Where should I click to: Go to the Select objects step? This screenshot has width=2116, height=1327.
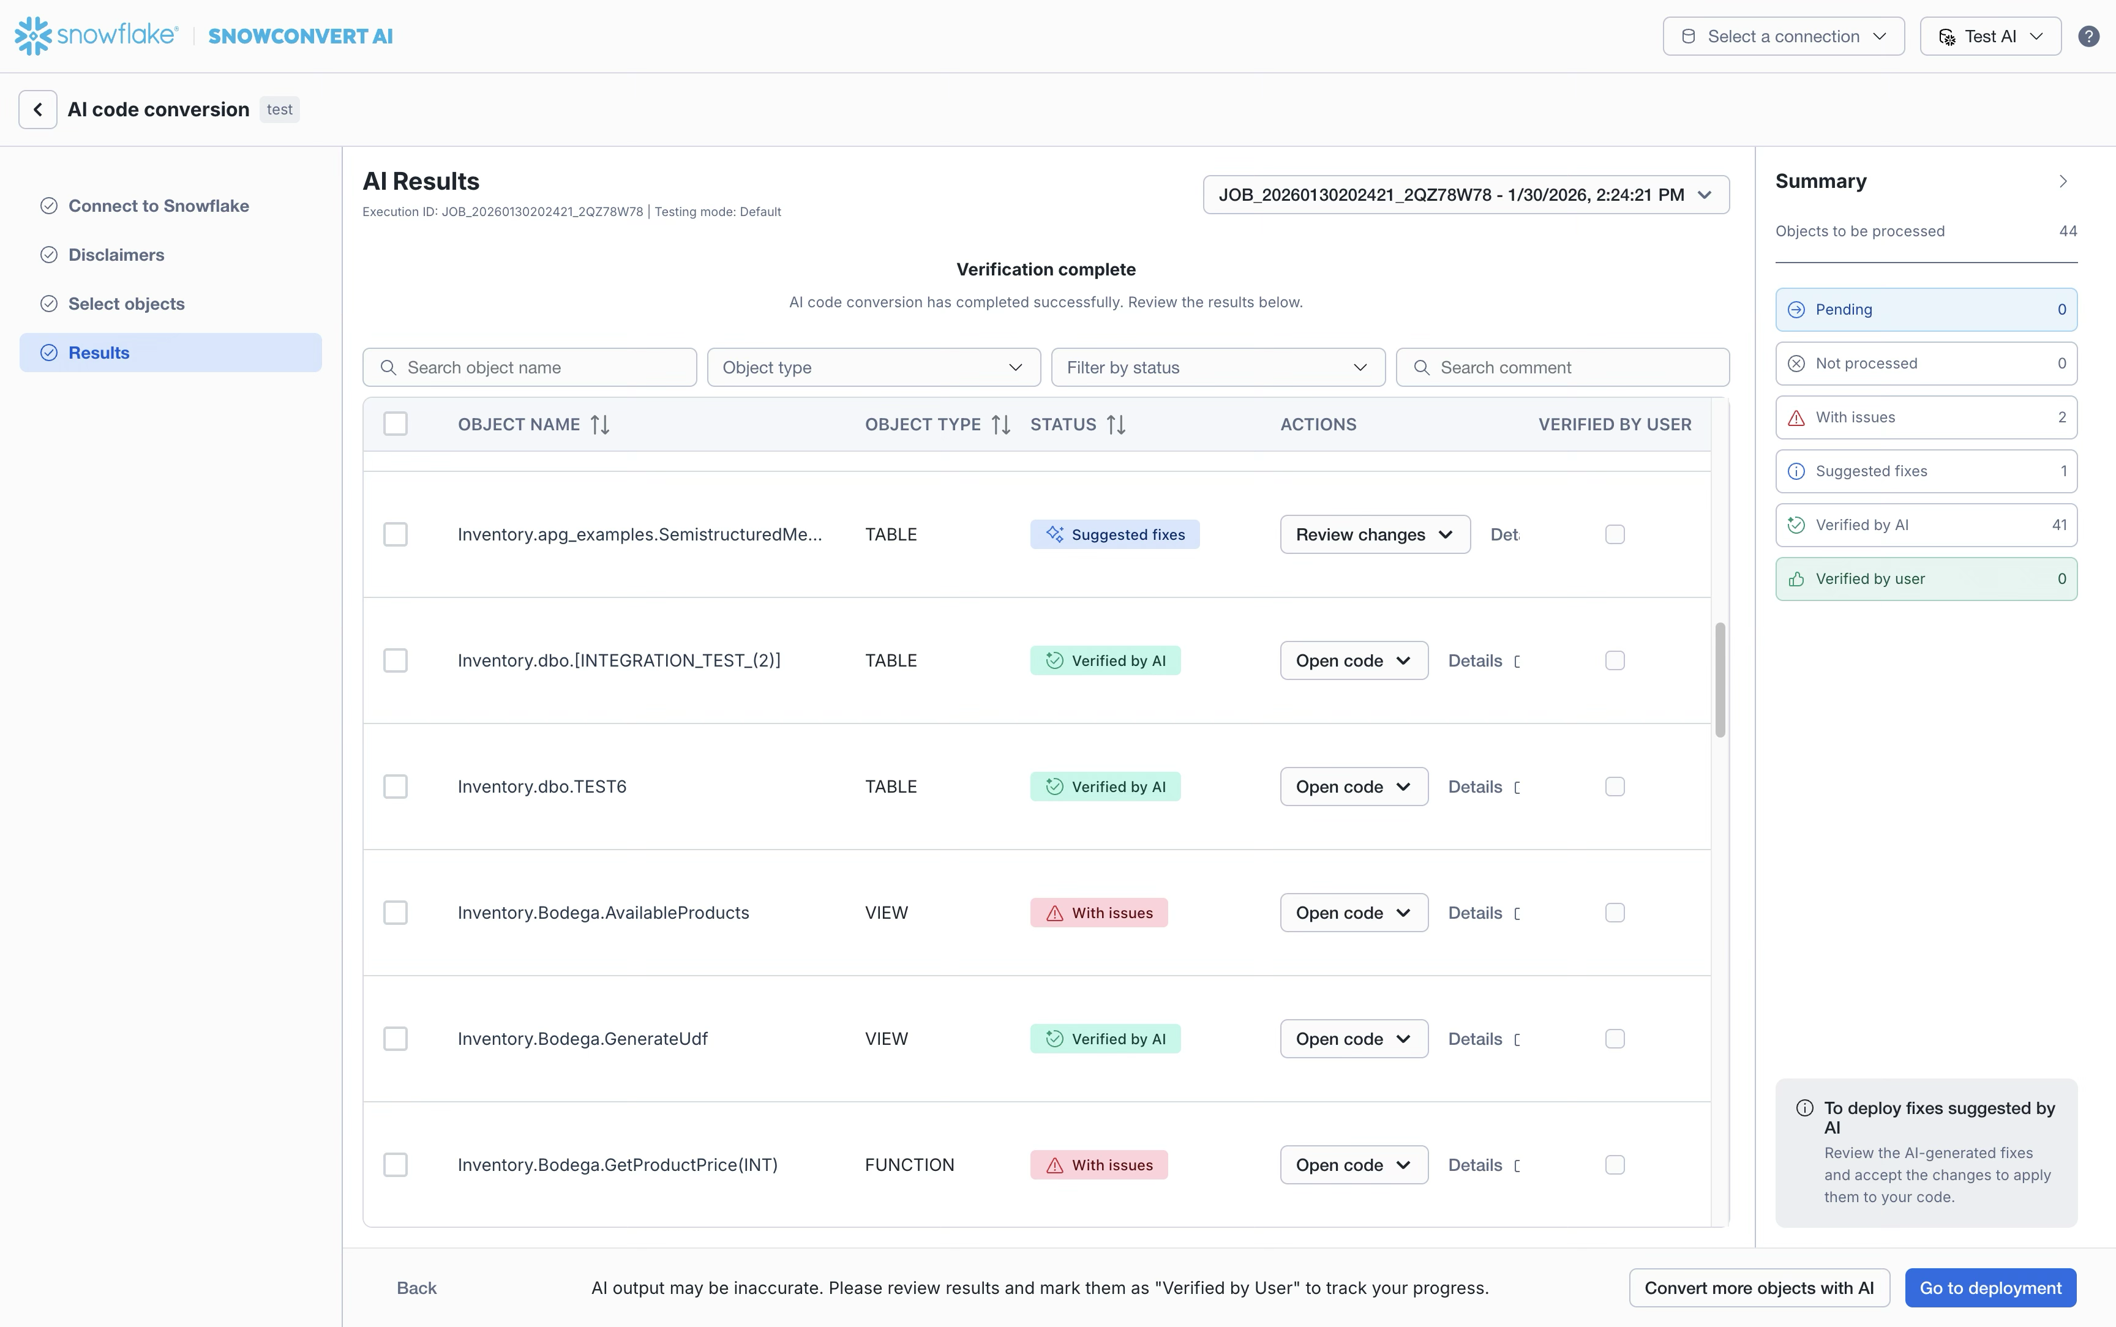click(x=126, y=304)
